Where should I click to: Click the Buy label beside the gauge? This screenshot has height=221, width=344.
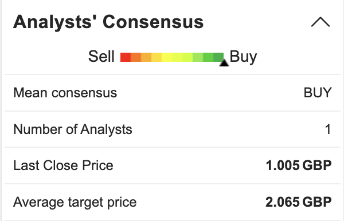(243, 57)
